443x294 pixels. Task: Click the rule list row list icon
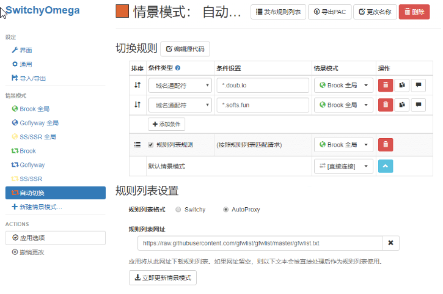tap(137, 145)
